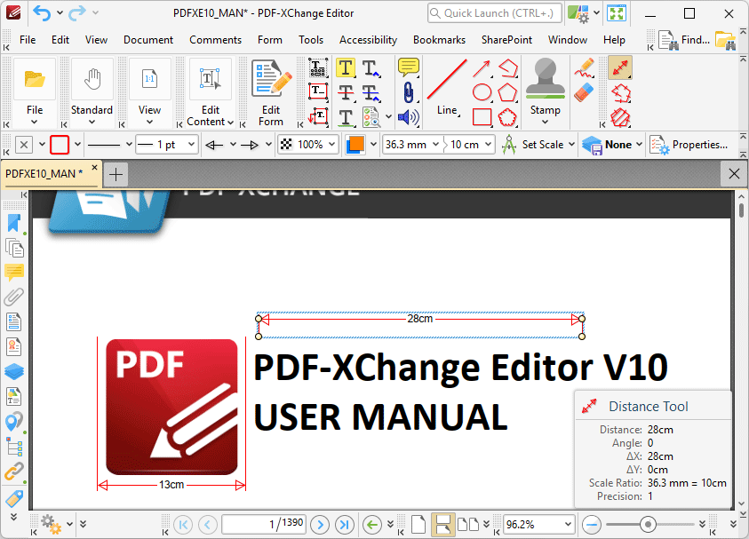Select the Typewriter tool
The image size is (749, 539).
(x=318, y=67)
